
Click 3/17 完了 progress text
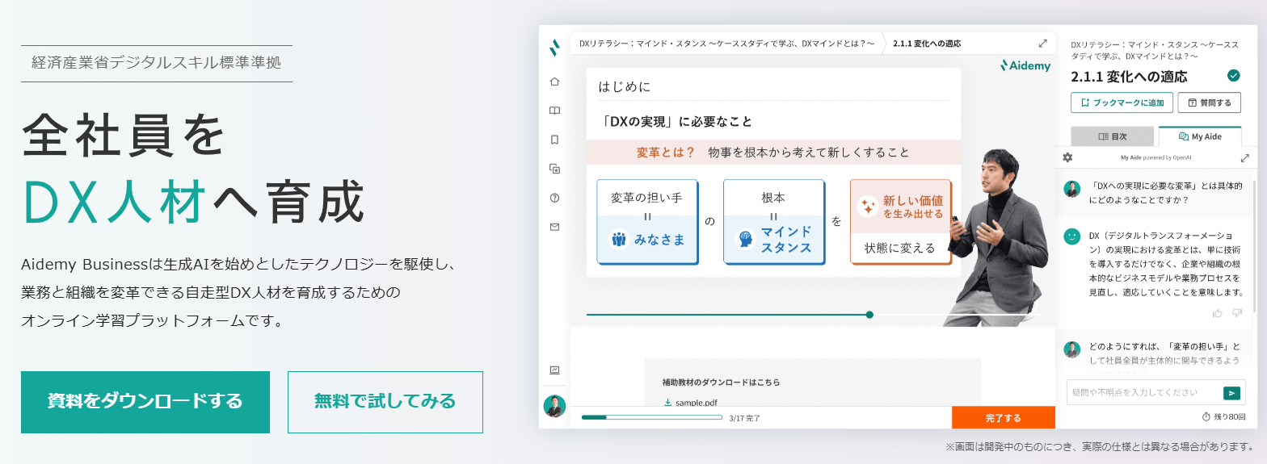pyautogui.click(x=744, y=418)
